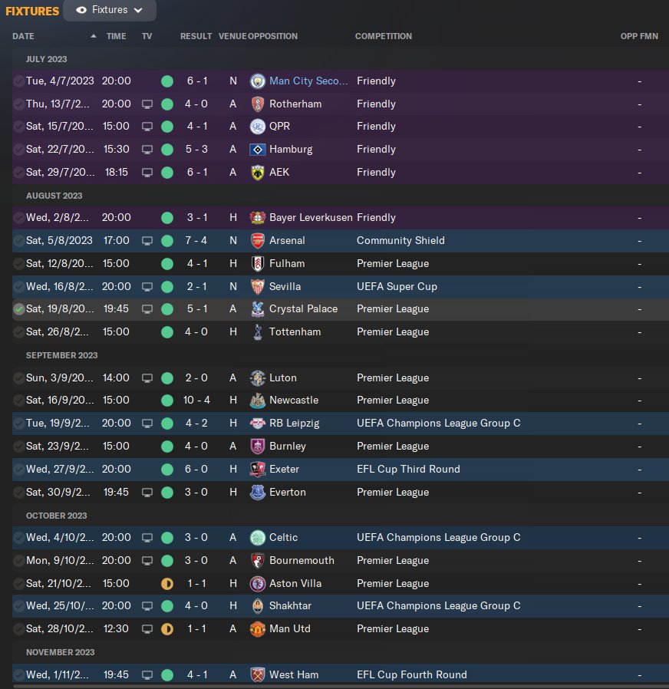Sort by the Opposition column header
669x689 pixels.
tap(273, 36)
